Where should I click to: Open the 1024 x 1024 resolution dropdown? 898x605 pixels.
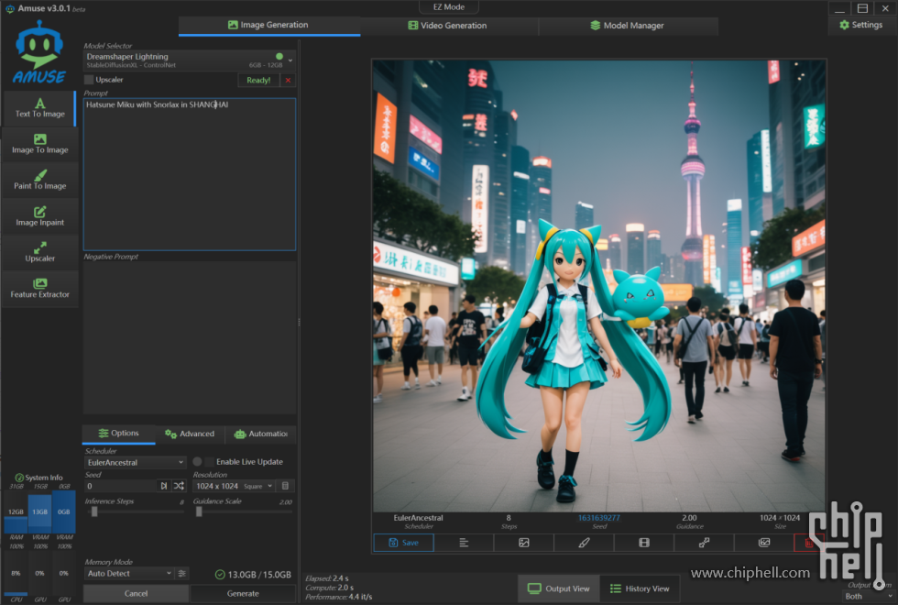(235, 486)
